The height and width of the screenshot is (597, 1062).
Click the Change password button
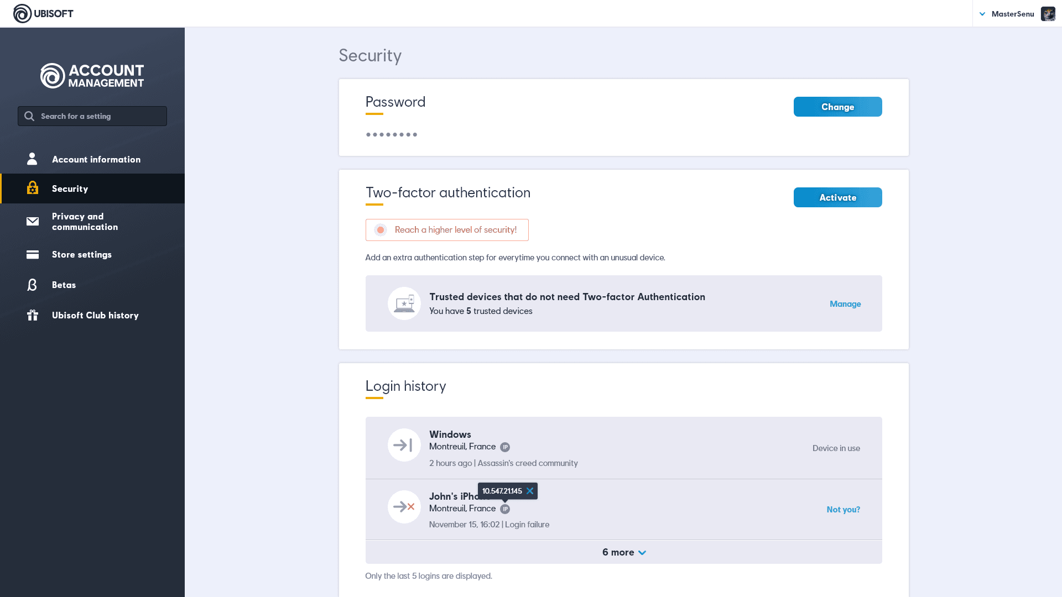pos(837,107)
